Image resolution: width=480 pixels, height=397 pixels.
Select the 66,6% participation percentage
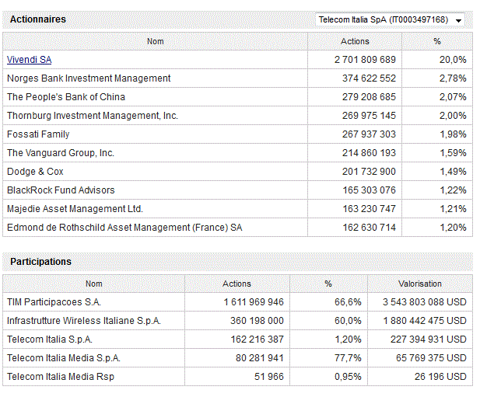point(348,302)
